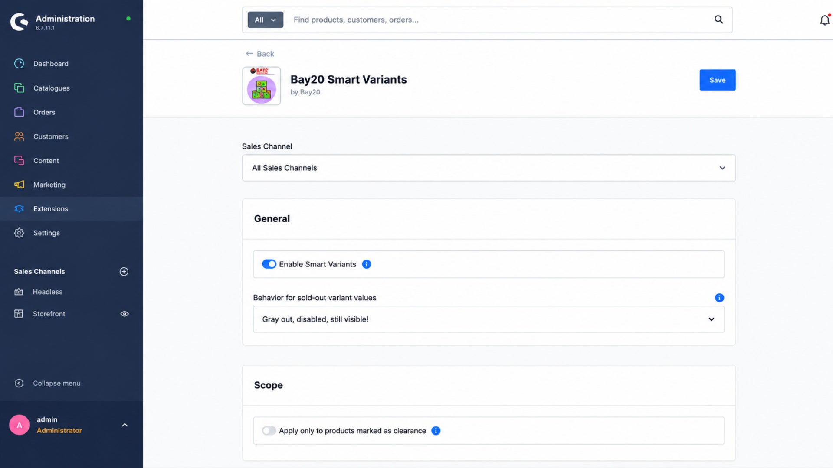View info about clearance products option

click(x=436, y=431)
